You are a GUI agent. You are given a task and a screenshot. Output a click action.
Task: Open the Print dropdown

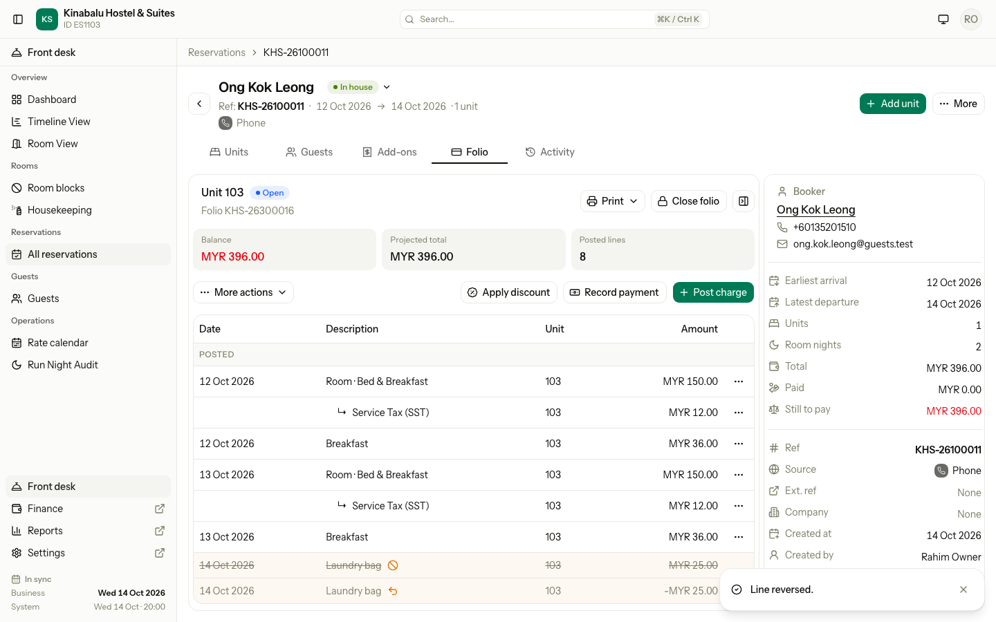[612, 201]
